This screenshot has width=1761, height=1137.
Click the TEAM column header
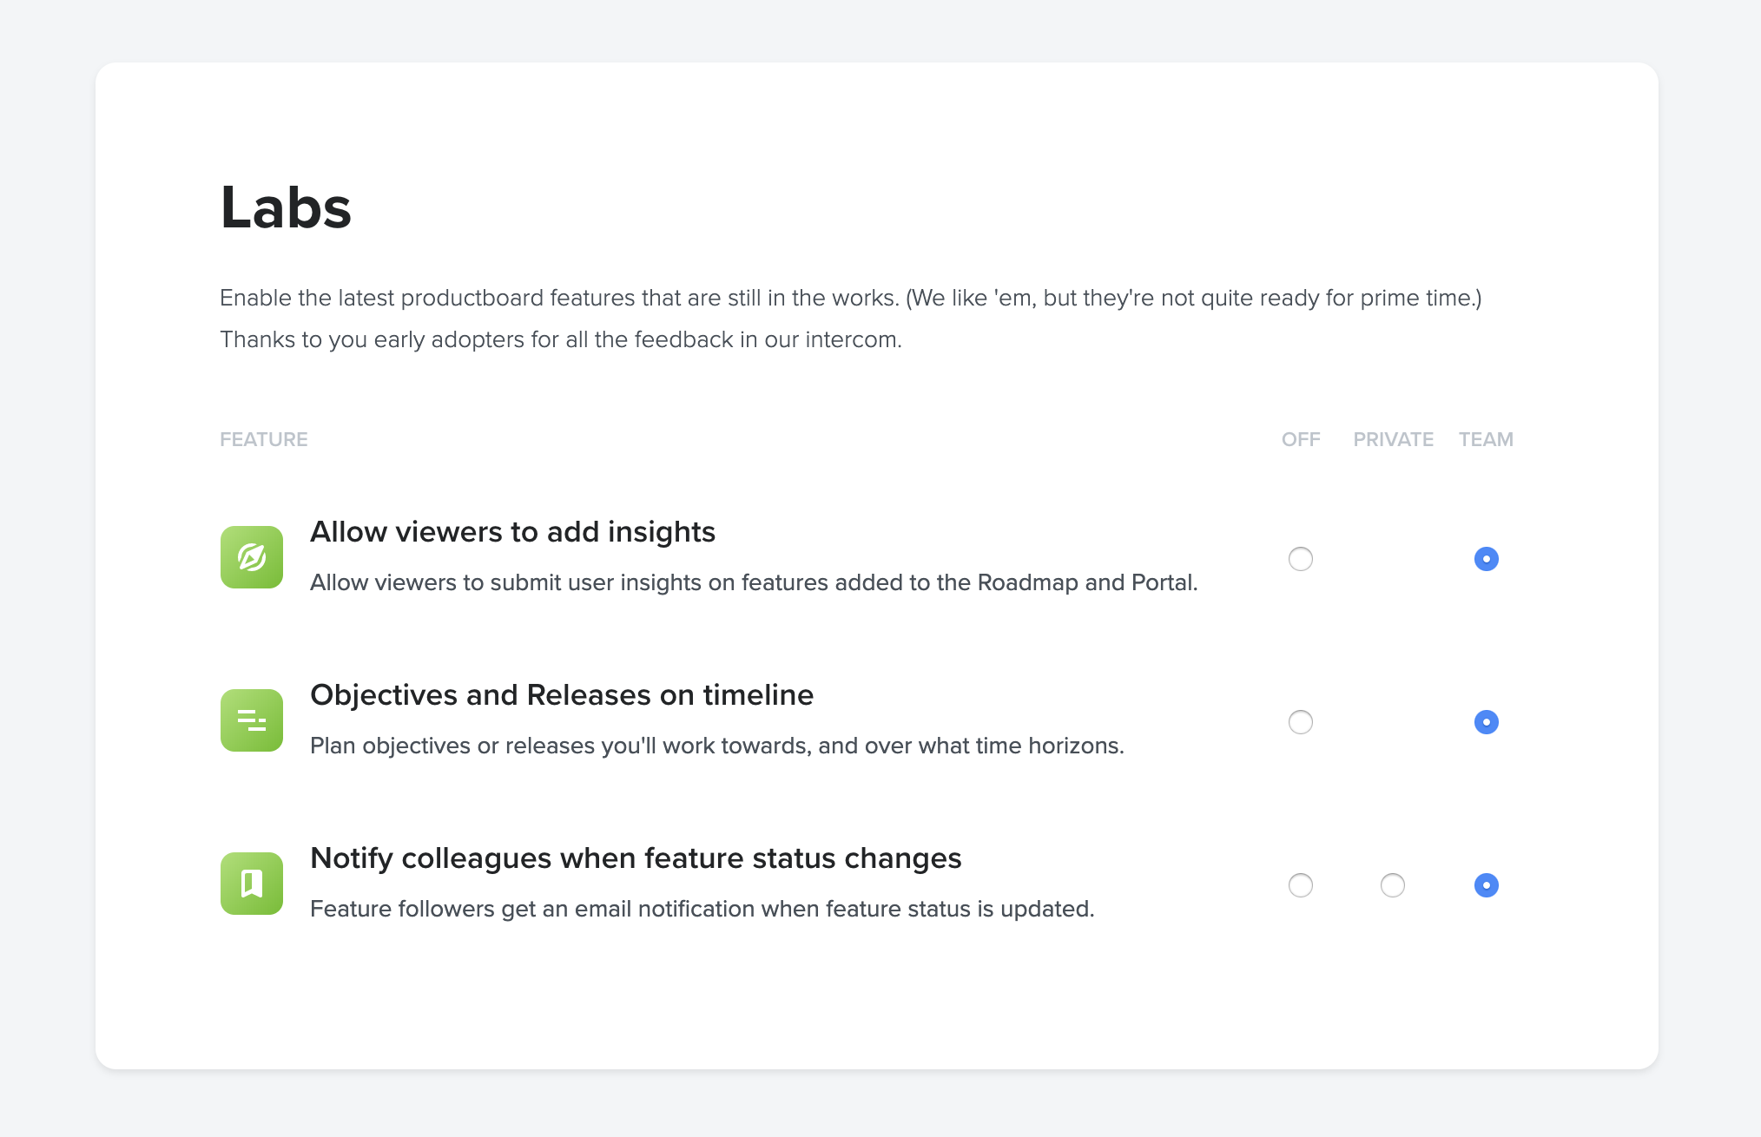[x=1486, y=439]
